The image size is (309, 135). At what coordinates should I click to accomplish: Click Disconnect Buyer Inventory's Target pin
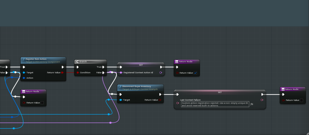[121, 100]
